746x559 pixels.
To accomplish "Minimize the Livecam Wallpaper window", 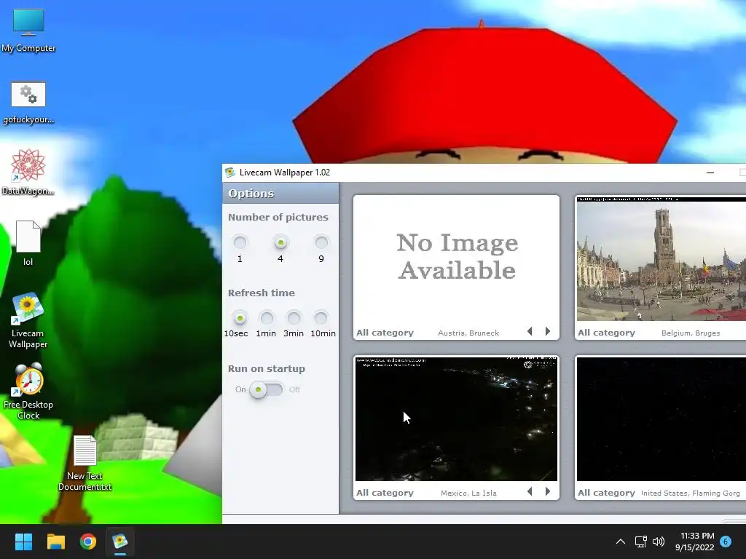I will coord(710,173).
